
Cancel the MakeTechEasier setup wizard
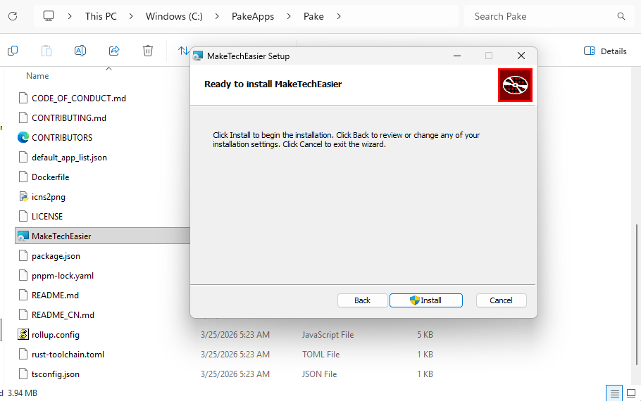pyautogui.click(x=501, y=300)
